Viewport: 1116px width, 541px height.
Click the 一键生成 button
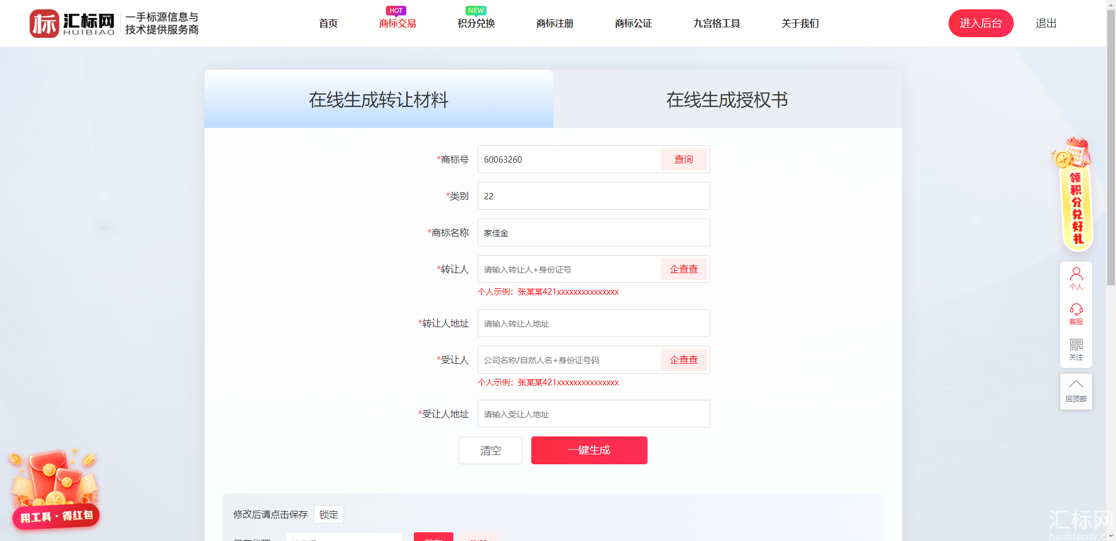(589, 450)
